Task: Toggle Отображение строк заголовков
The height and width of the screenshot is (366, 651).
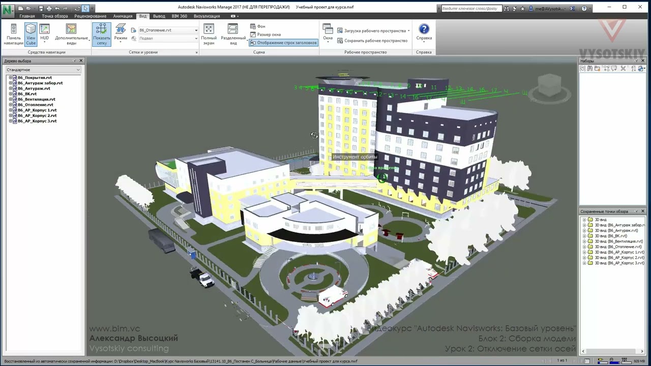Action: [x=283, y=42]
